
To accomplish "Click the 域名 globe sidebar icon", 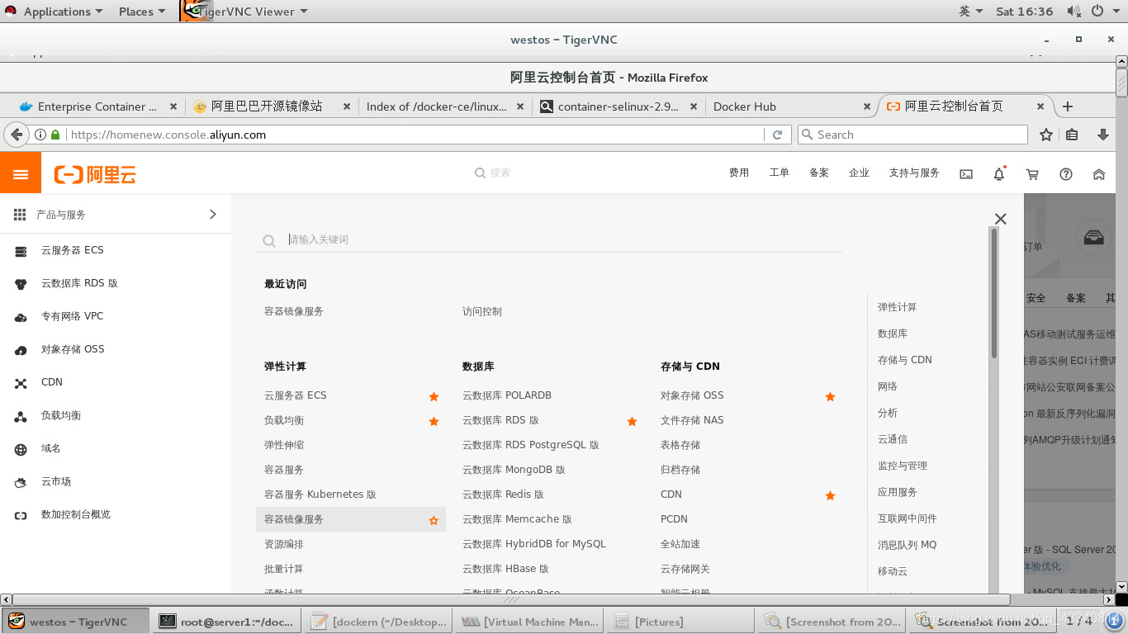I will pos(21,449).
